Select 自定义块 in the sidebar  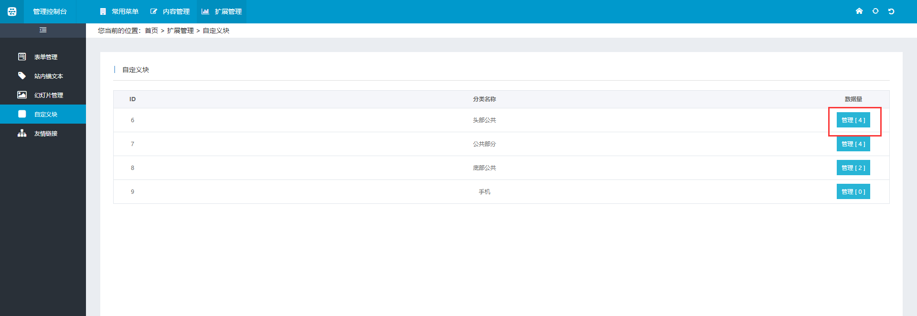(43, 114)
